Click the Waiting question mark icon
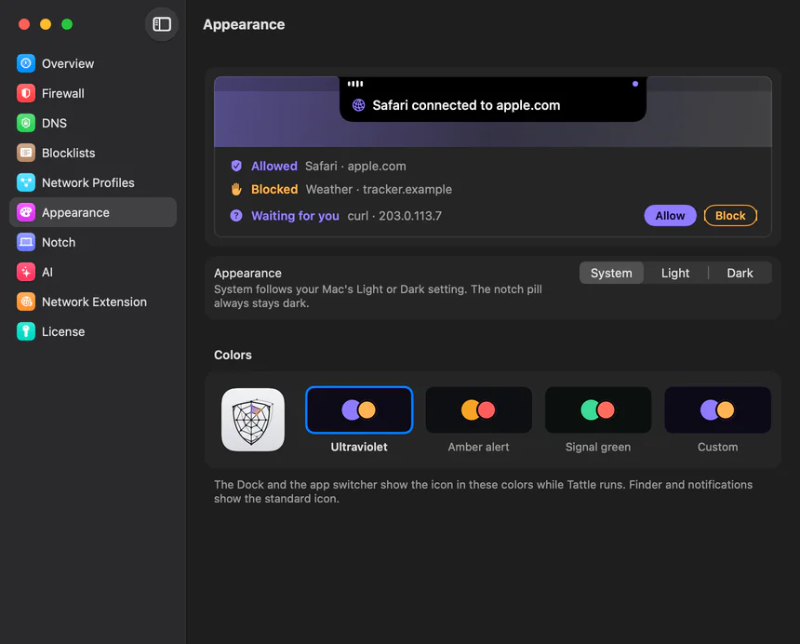This screenshot has width=800, height=644. 236,215
